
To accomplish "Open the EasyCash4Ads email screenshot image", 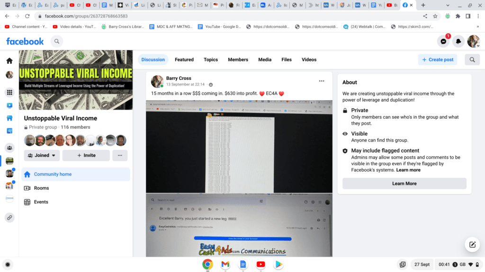I will pyautogui.click(x=239, y=225).
